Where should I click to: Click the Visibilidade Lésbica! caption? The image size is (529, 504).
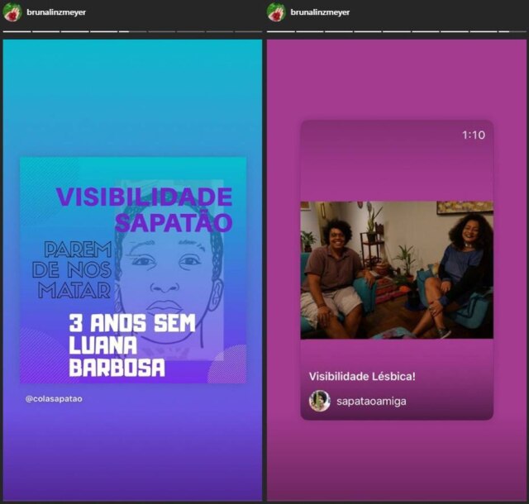362,377
